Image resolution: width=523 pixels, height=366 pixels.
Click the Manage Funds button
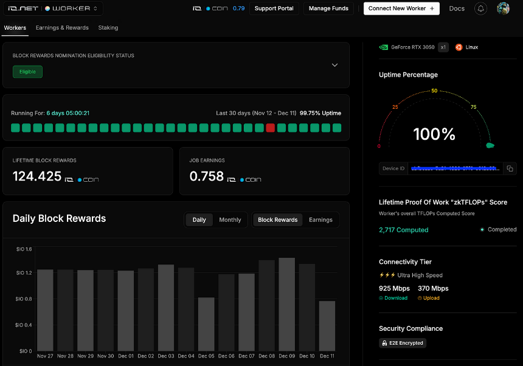point(328,9)
